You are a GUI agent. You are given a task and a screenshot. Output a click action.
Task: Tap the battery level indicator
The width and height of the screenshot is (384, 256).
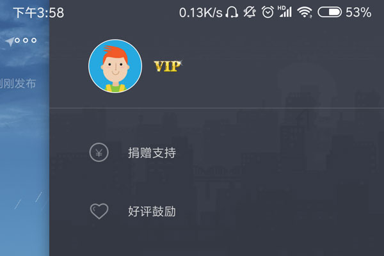click(330, 12)
